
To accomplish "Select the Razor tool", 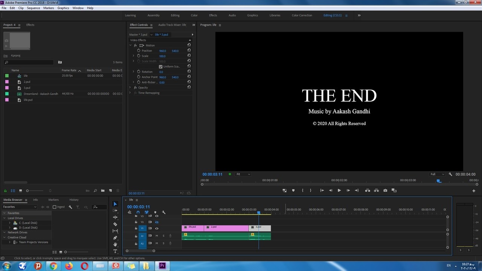I will click(x=115, y=224).
